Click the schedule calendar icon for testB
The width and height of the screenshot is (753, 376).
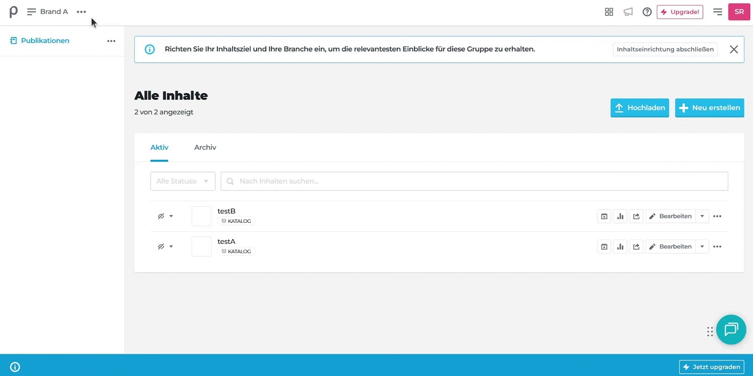coord(604,216)
